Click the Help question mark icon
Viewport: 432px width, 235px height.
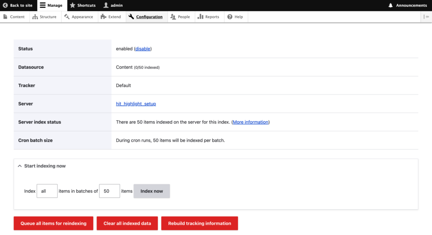[x=230, y=17]
